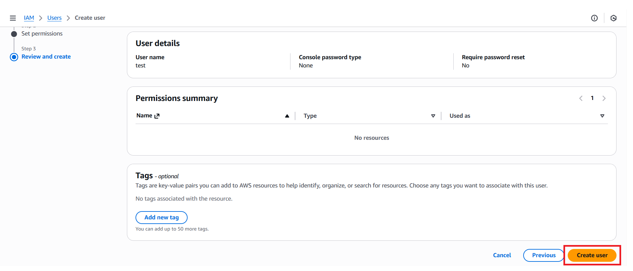Go to previous permissions page arrow
Viewport: 633px width, 271px height.
pos(581,98)
